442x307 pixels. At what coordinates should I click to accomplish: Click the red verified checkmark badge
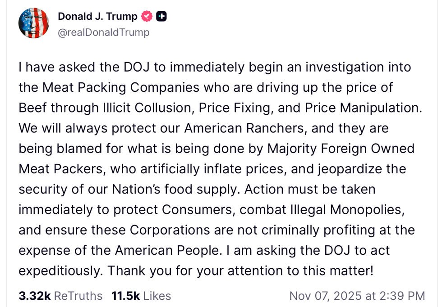point(147,17)
